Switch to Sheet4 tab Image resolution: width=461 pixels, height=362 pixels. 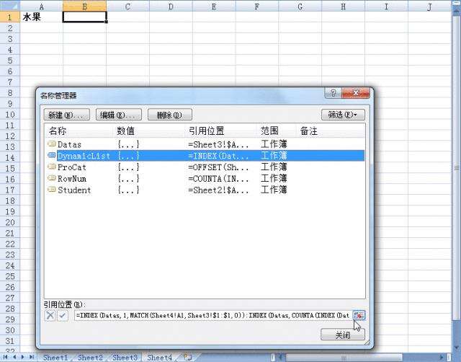[x=159, y=358]
